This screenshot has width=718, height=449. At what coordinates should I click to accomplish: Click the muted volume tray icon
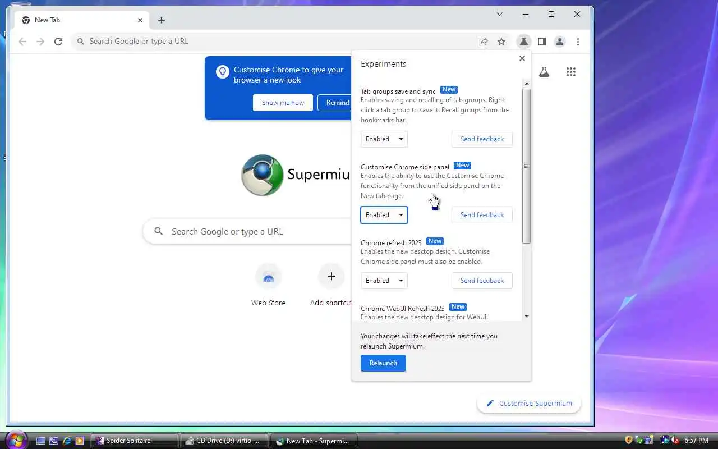point(675,441)
